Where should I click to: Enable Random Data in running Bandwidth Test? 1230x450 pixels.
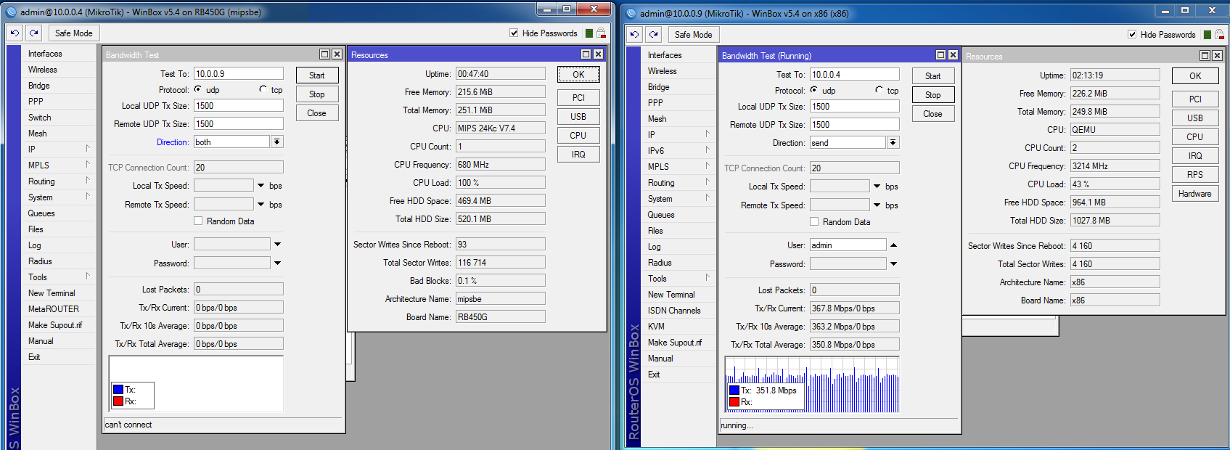pos(814,221)
